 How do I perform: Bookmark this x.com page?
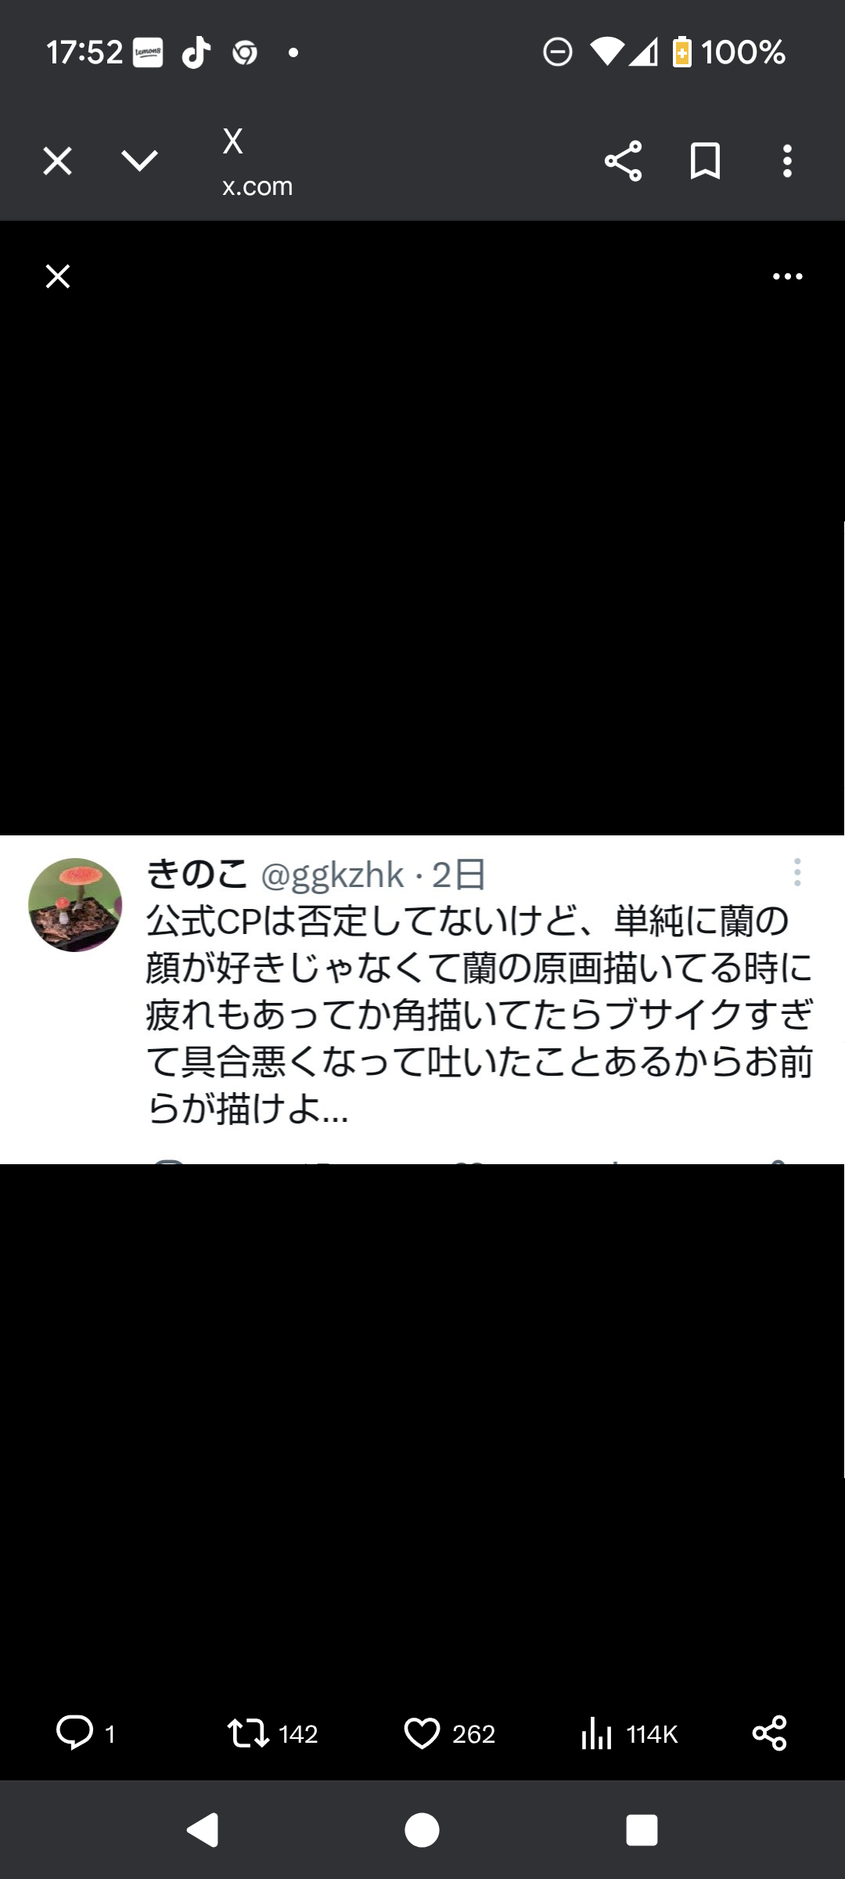point(705,161)
